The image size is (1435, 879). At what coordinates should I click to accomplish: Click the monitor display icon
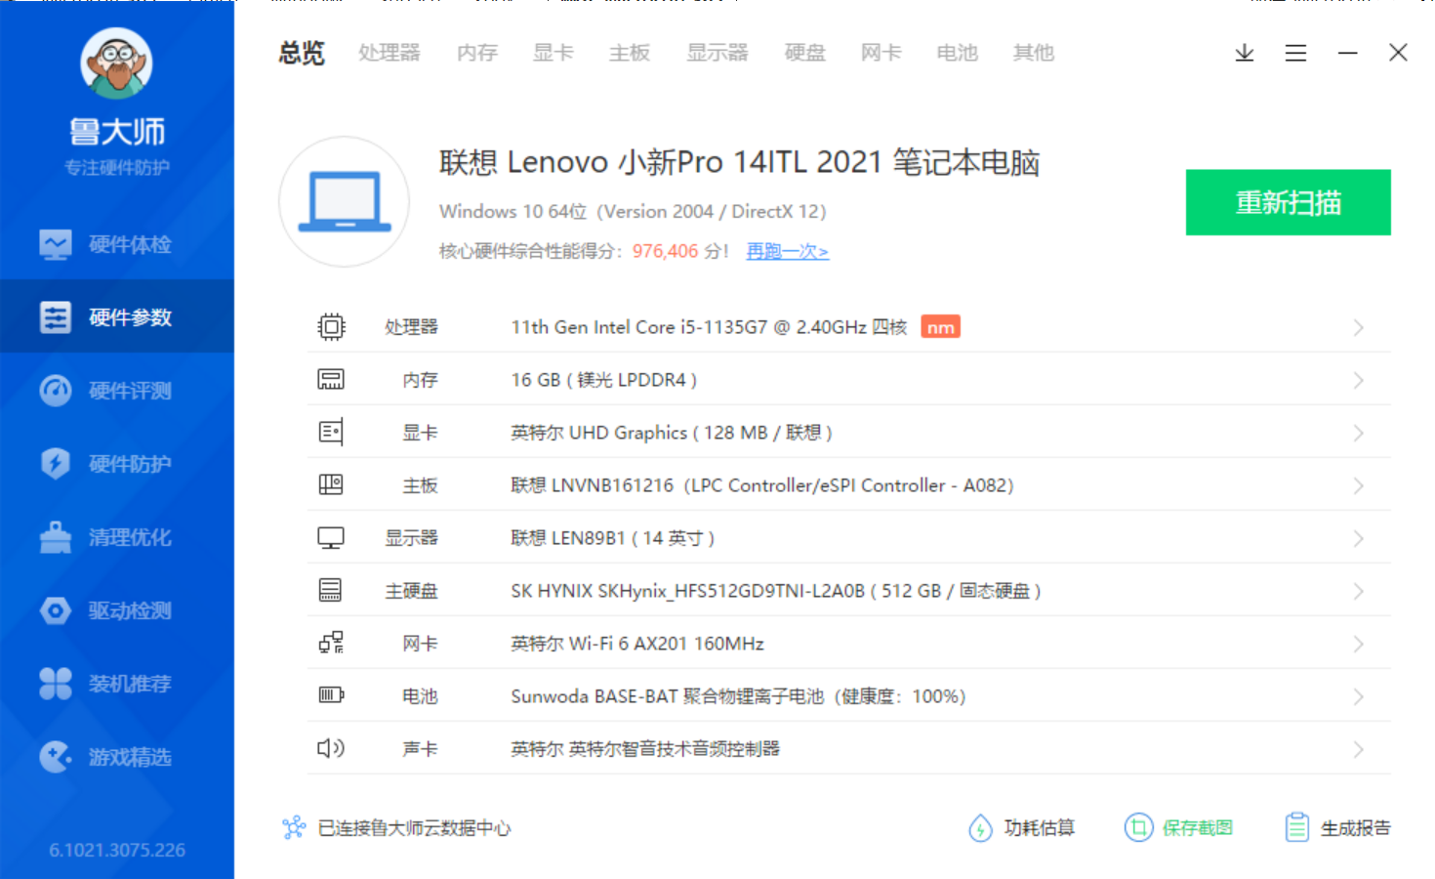(x=331, y=537)
